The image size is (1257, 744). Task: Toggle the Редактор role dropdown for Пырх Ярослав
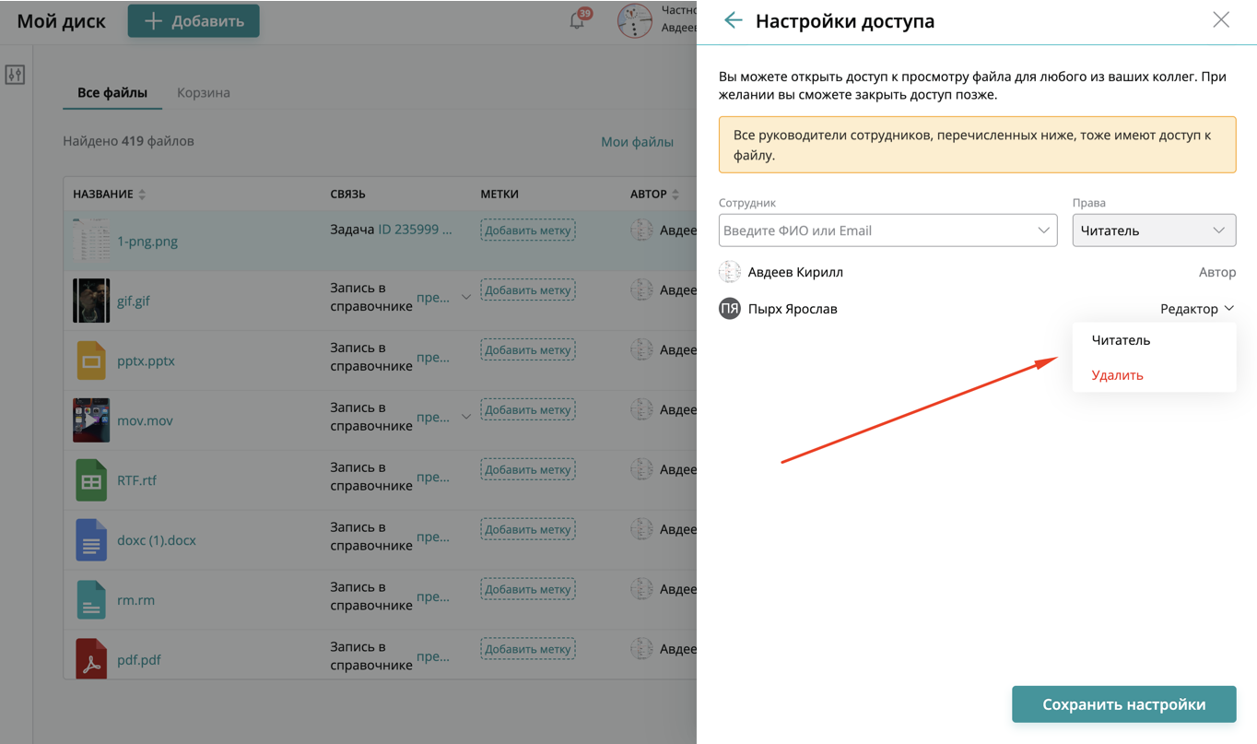pos(1196,309)
